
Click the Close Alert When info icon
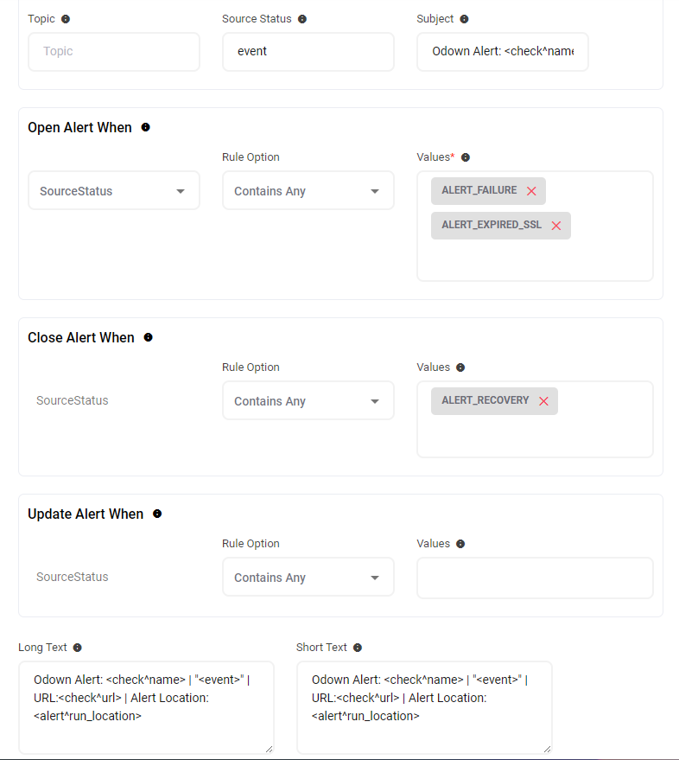(148, 337)
